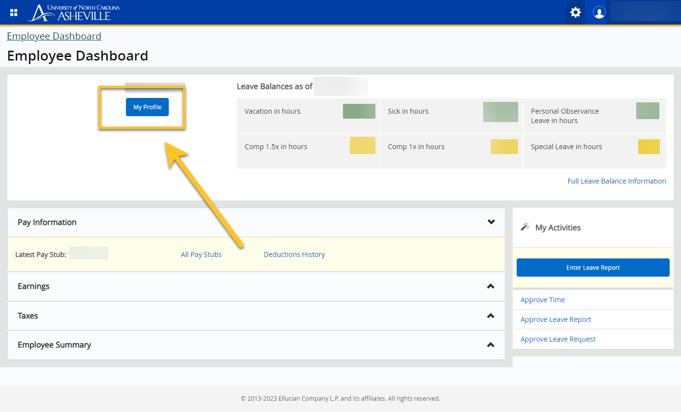Click the settings gear icon
This screenshot has width=681, height=412.
[x=575, y=12]
